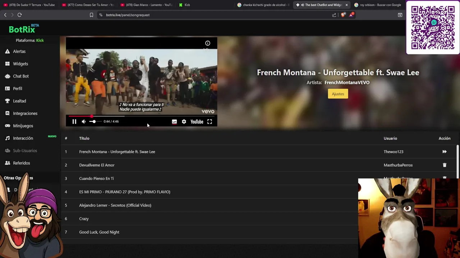Image resolution: width=460 pixels, height=258 pixels.
Task: Close the BotRix ChatBot browser tab
Action: (346, 5)
